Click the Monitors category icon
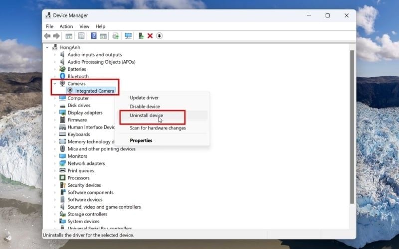 (x=62, y=156)
